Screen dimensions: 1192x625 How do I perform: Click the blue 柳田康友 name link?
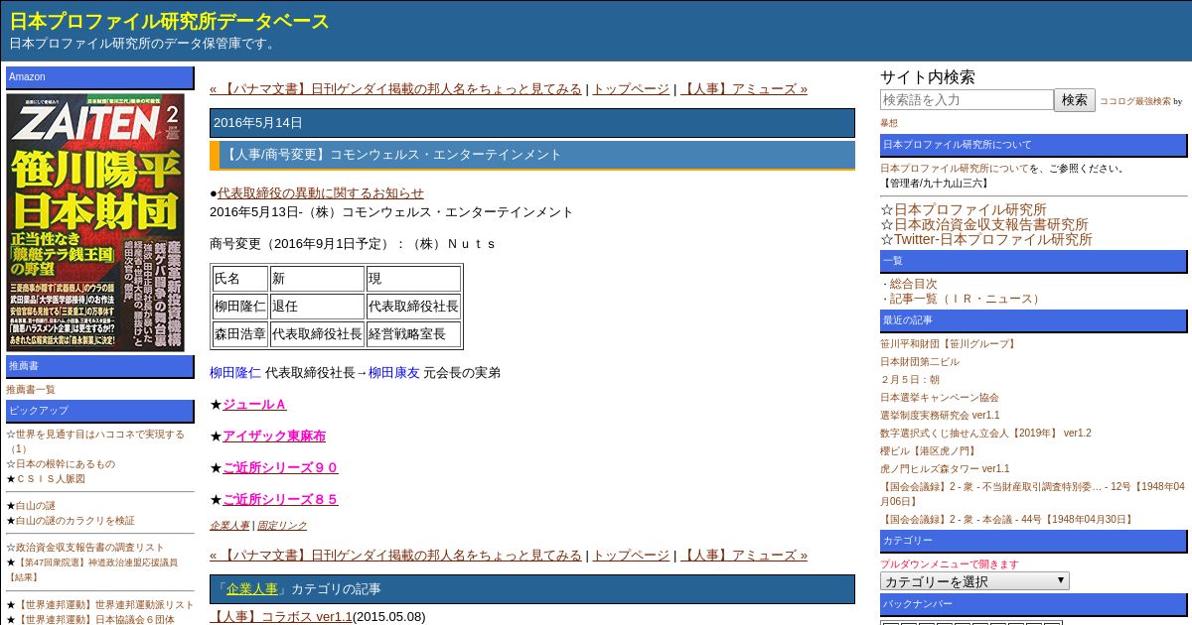(x=394, y=372)
